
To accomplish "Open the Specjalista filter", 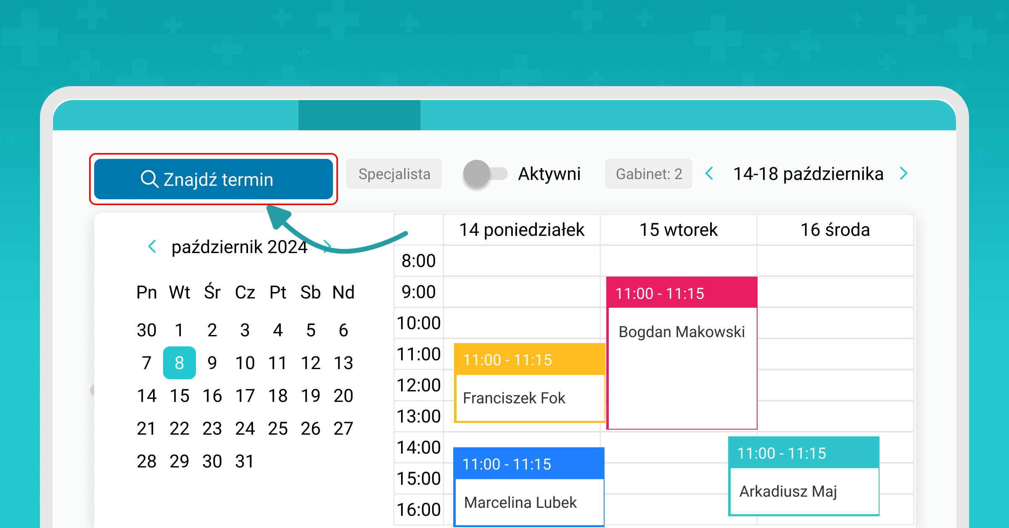I will coord(394,174).
